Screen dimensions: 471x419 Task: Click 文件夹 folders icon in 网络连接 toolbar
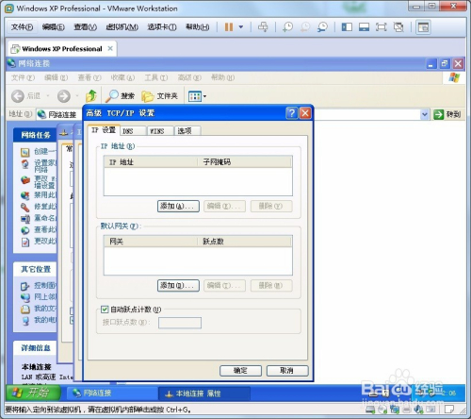159,96
